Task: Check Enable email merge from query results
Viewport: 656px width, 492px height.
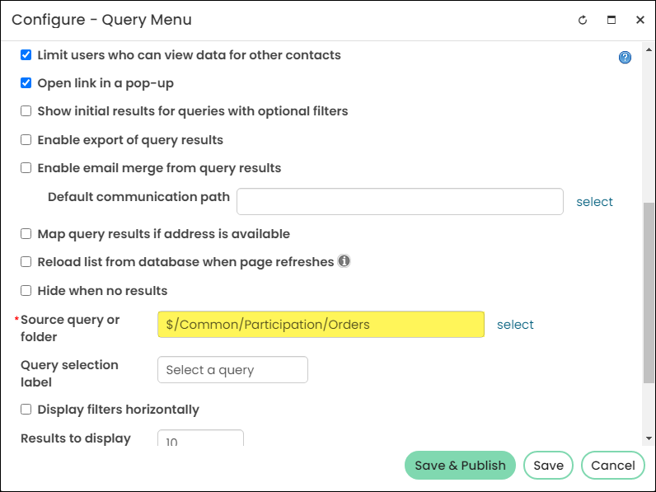Action: pyautogui.click(x=26, y=168)
